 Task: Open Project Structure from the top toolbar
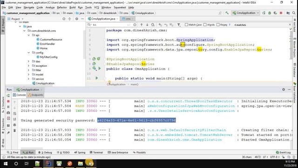click(288, 13)
